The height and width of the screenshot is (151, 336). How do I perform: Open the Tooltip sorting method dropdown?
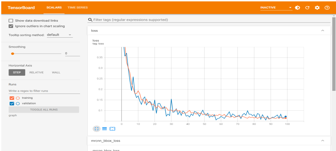coord(59,35)
